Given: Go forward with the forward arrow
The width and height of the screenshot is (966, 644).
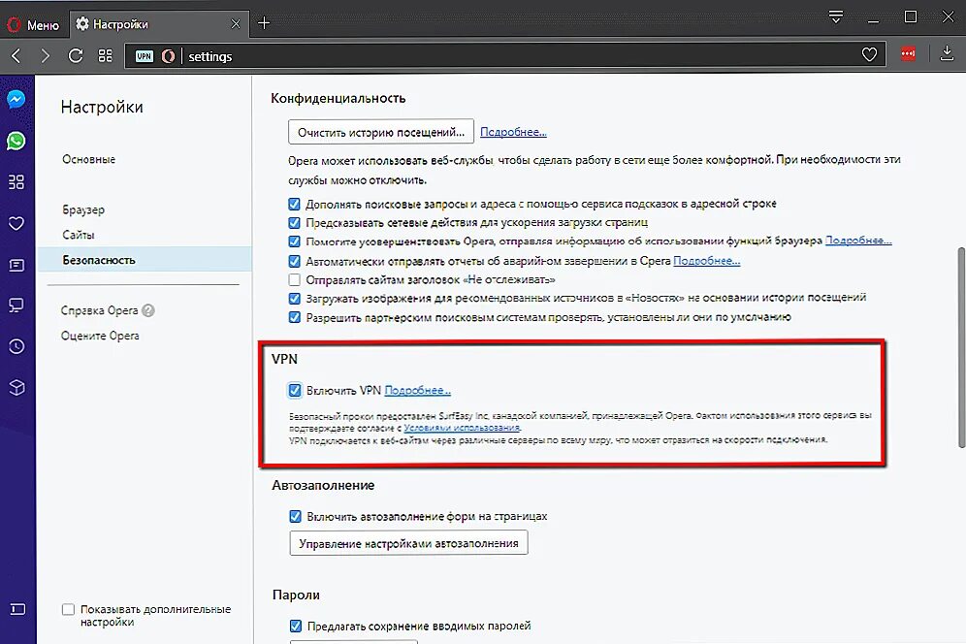Looking at the screenshot, I should (x=45, y=56).
